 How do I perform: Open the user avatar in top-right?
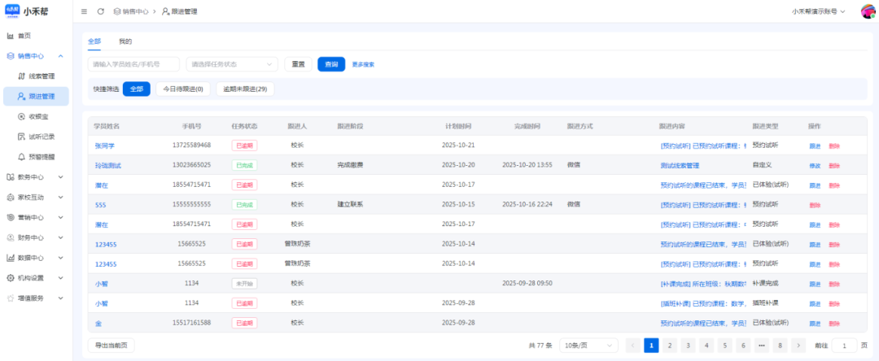click(868, 11)
